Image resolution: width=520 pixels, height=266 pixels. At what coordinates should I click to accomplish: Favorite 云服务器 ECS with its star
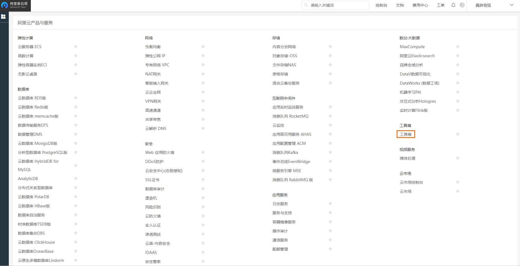[x=76, y=47]
